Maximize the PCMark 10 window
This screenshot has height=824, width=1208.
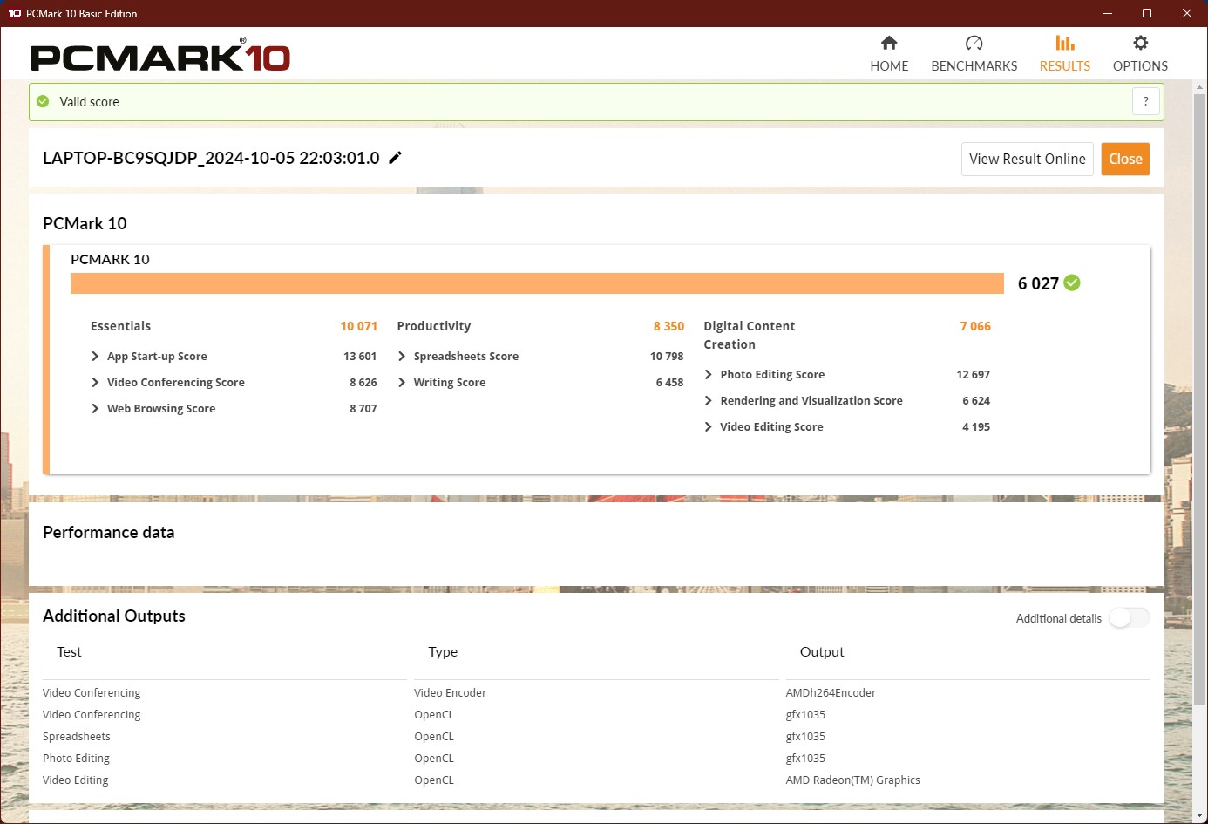[x=1147, y=13]
